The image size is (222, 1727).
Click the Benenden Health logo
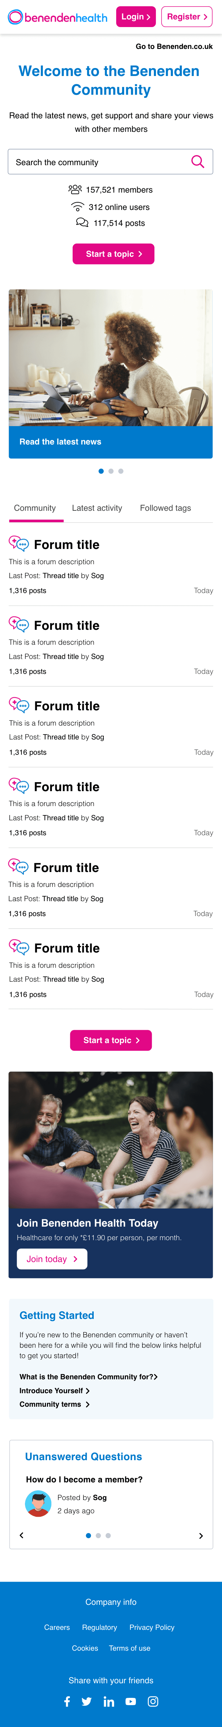pos(57,17)
